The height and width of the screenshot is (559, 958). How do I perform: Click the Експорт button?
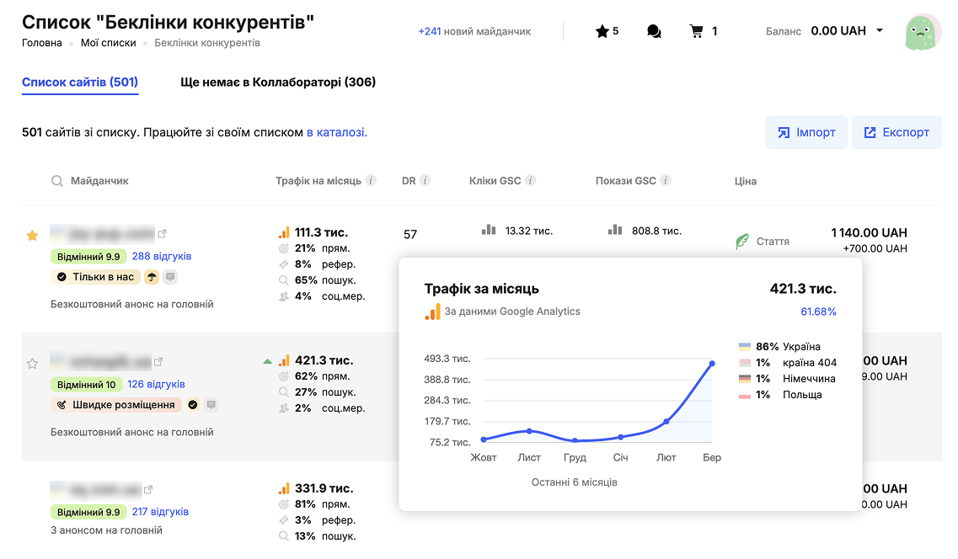click(896, 132)
